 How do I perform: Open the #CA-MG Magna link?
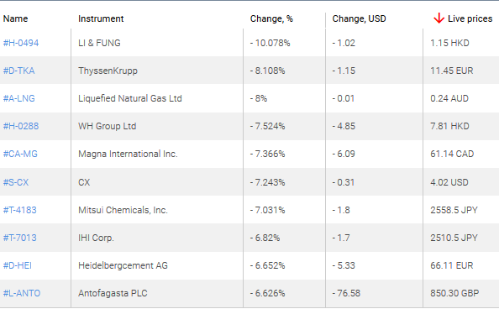(20, 154)
